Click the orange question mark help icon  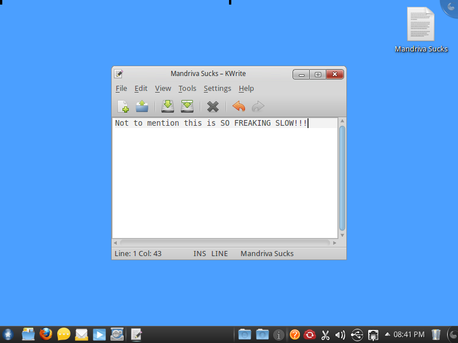coord(295,334)
